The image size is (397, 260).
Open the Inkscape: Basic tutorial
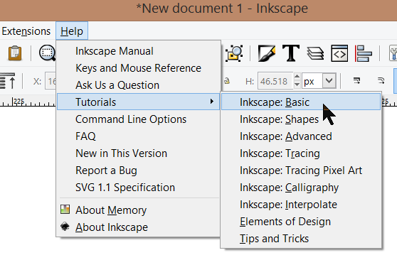pos(301,102)
